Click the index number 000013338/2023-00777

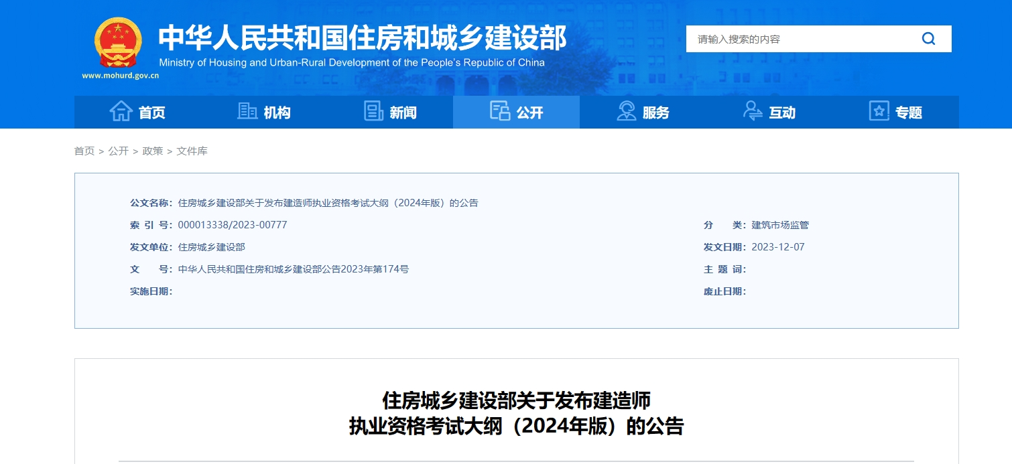pyautogui.click(x=233, y=225)
